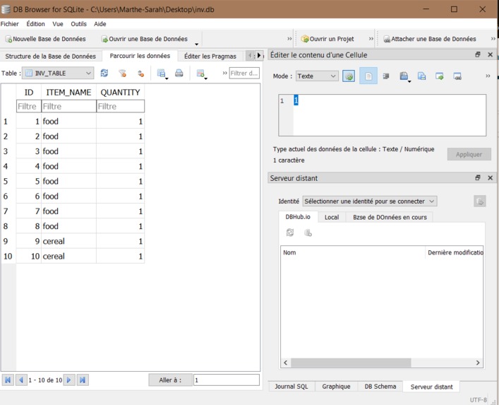
Task: Copy cell content icon in editor toolbar
Action: [x=421, y=76]
